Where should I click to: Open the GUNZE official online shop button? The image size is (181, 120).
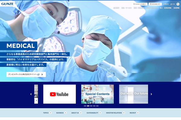pos(140,4)
